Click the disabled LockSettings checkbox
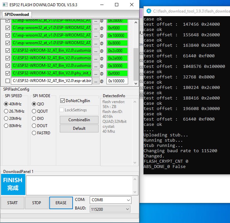230x223 pixels. coord(62,110)
